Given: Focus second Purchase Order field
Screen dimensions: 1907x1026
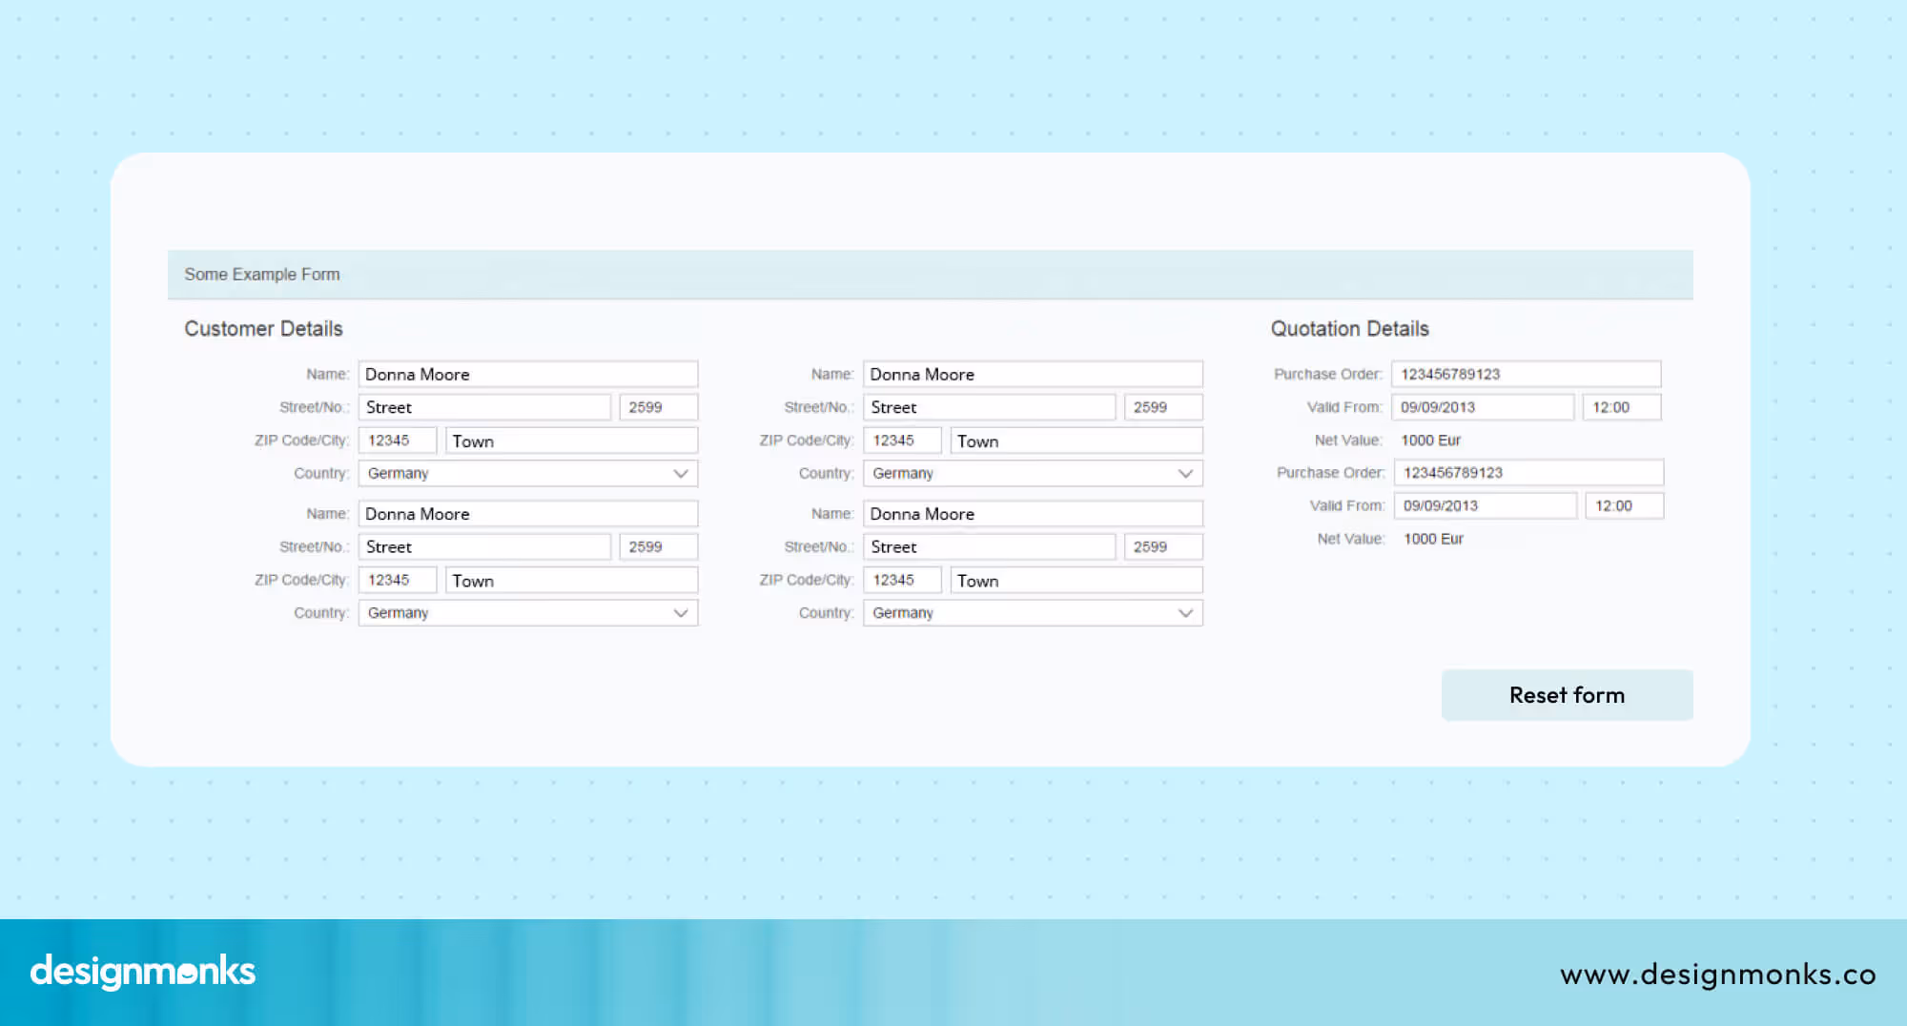Looking at the screenshot, I should 1528,473.
